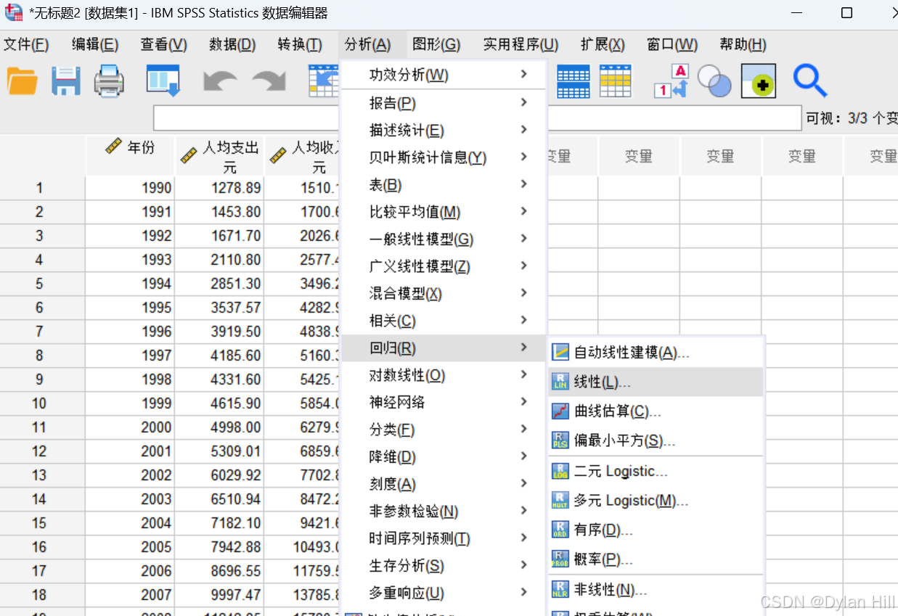898x616 pixels.
Task: Open the 编辑(E) menu
Action: coord(95,45)
